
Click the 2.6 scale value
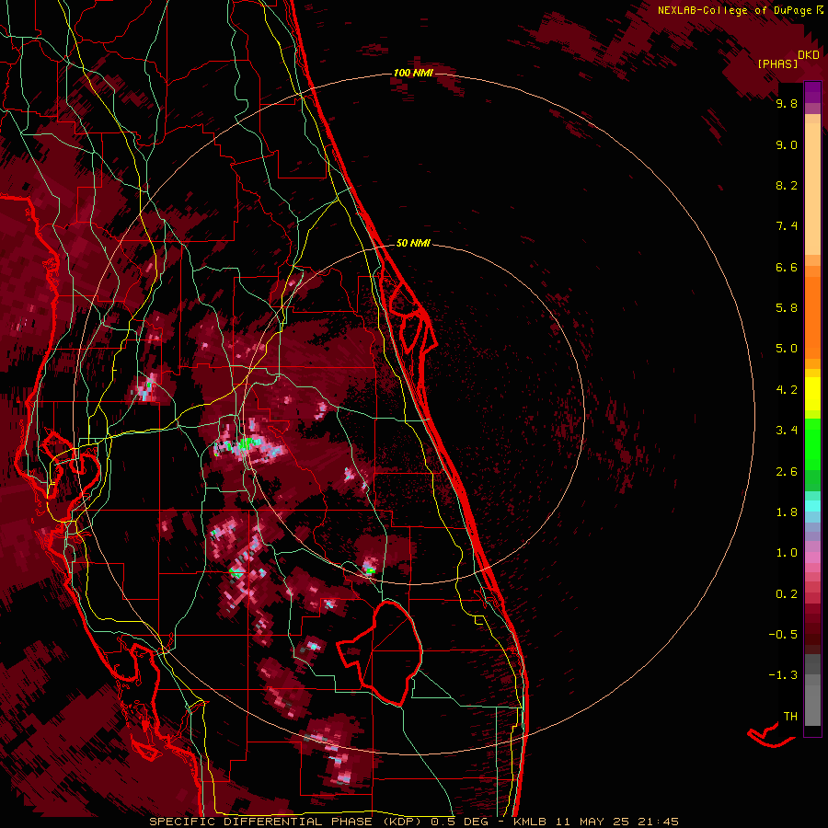[x=787, y=472]
